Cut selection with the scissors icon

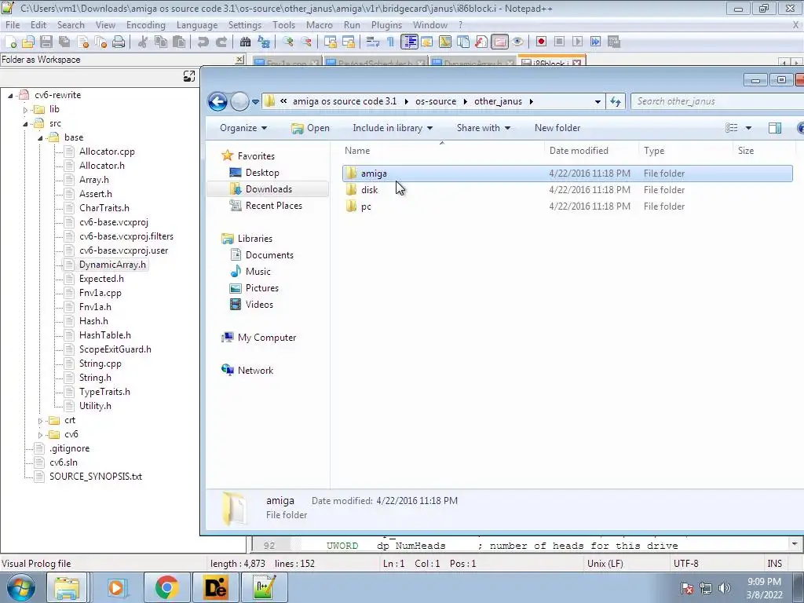tap(143, 42)
